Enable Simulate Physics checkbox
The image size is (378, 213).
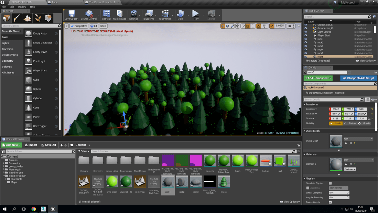[x=330, y=183]
